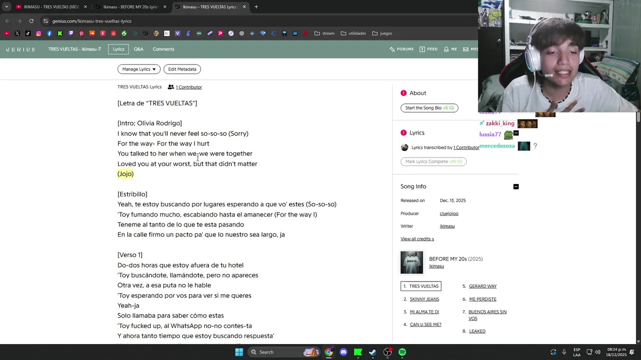641x360 pixels.
Task: Open a new browser tab
Action: (x=256, y=7)
